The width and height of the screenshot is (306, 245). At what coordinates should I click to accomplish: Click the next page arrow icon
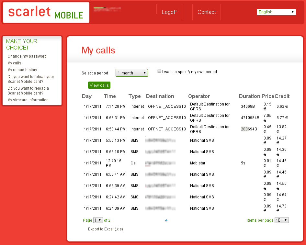166,220
